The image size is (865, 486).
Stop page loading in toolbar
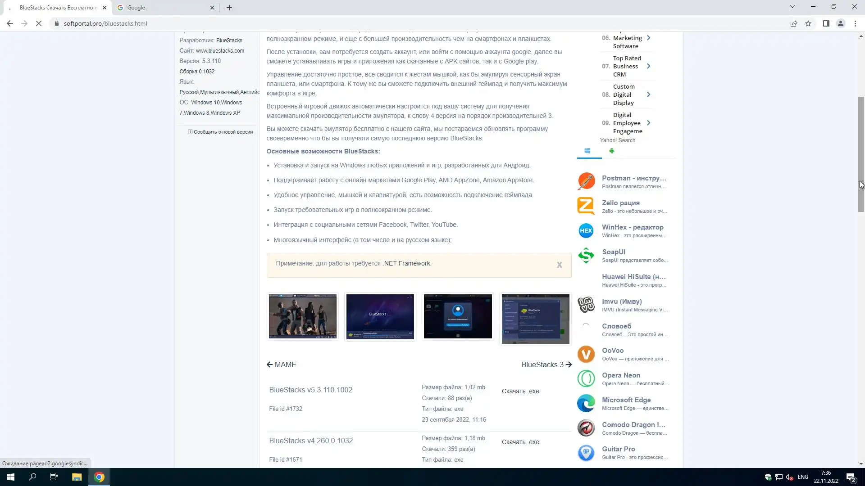tap(39, 23)
